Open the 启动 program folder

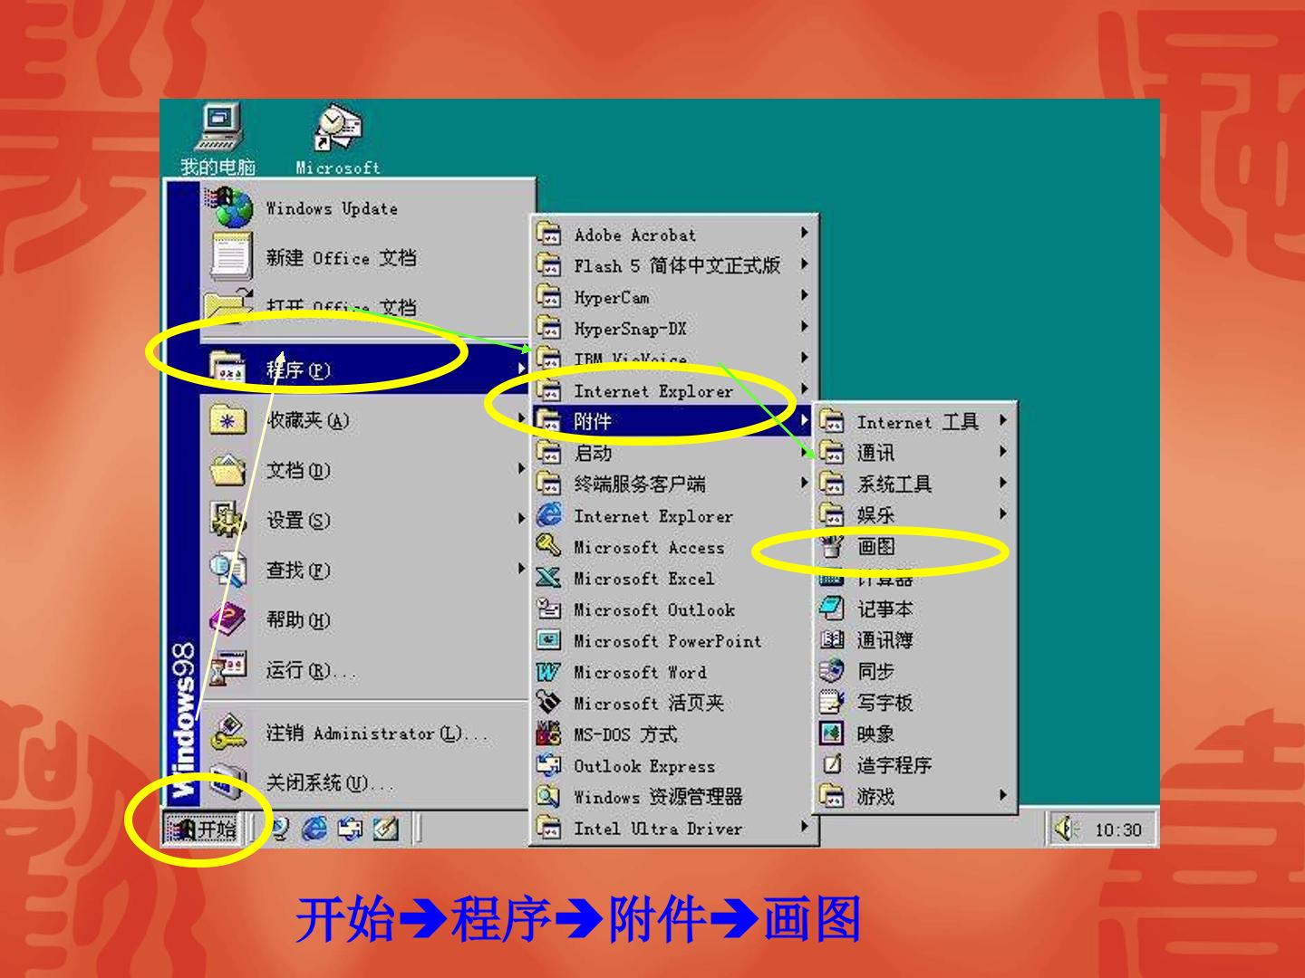[674, 453]
